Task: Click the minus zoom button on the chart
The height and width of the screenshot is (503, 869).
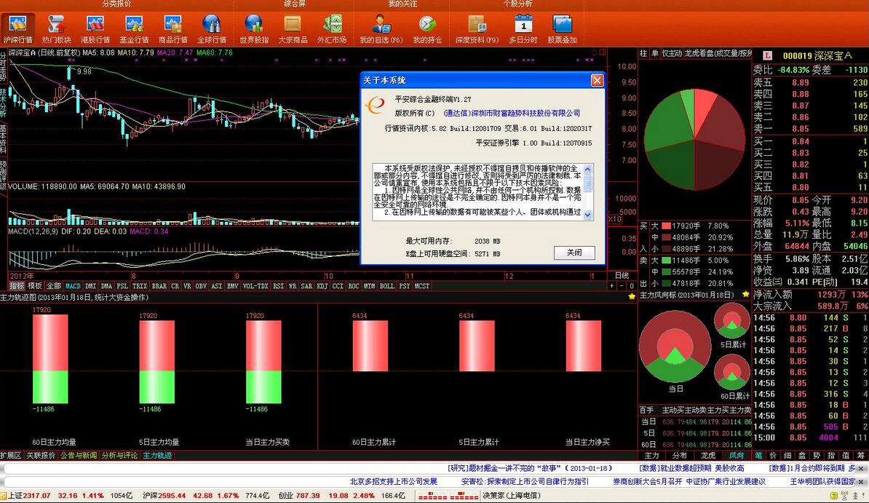Action: click(622, 286)
